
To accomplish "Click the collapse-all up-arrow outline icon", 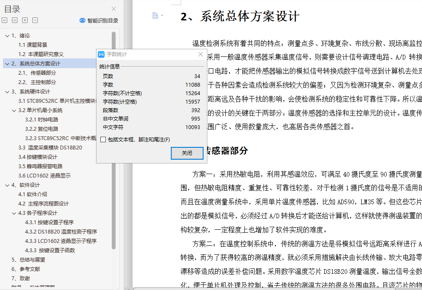I will click(15, 20).
